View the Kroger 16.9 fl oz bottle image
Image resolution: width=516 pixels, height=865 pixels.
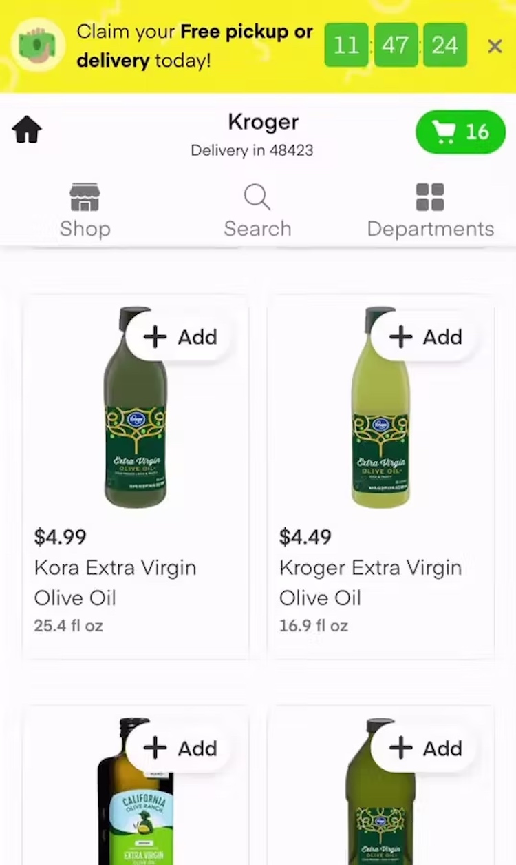[380, 427]
